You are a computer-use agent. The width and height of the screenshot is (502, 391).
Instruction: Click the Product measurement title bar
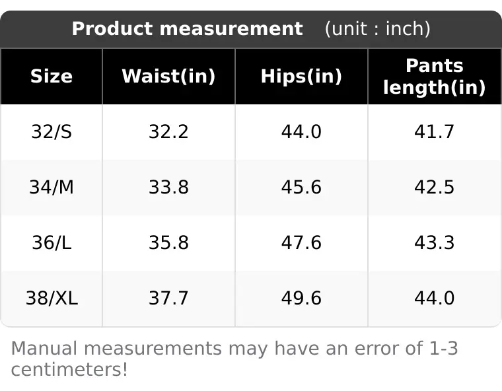coord(251,29)
